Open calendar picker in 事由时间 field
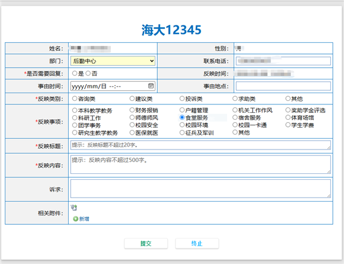The width and height of the screenshot is (344, 264). coord(151,86)
